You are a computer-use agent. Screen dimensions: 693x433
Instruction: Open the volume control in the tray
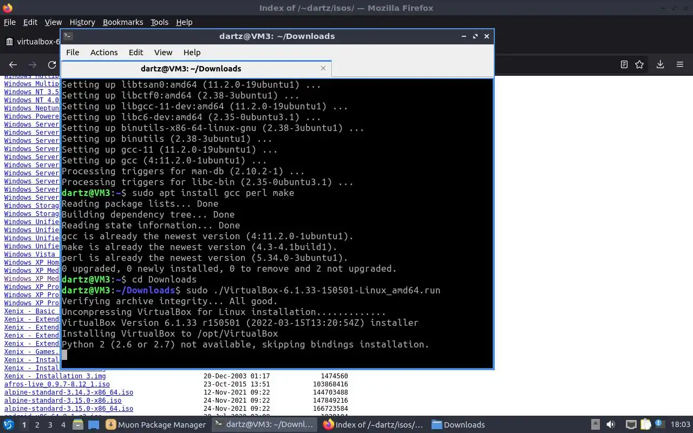click(x=611, y=424)
